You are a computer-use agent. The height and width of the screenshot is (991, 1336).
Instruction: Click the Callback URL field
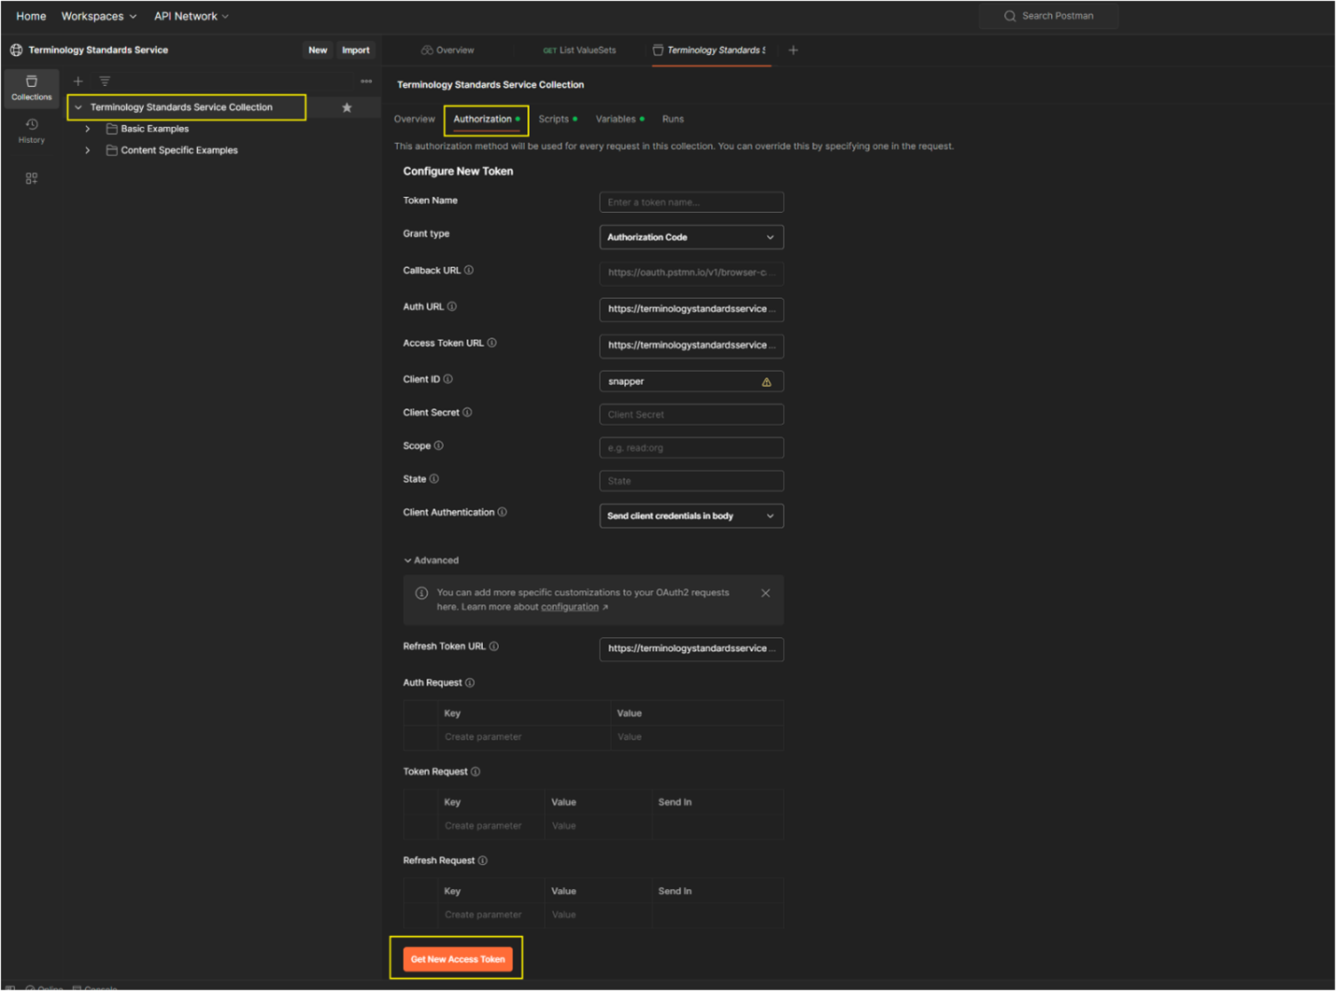691,273
